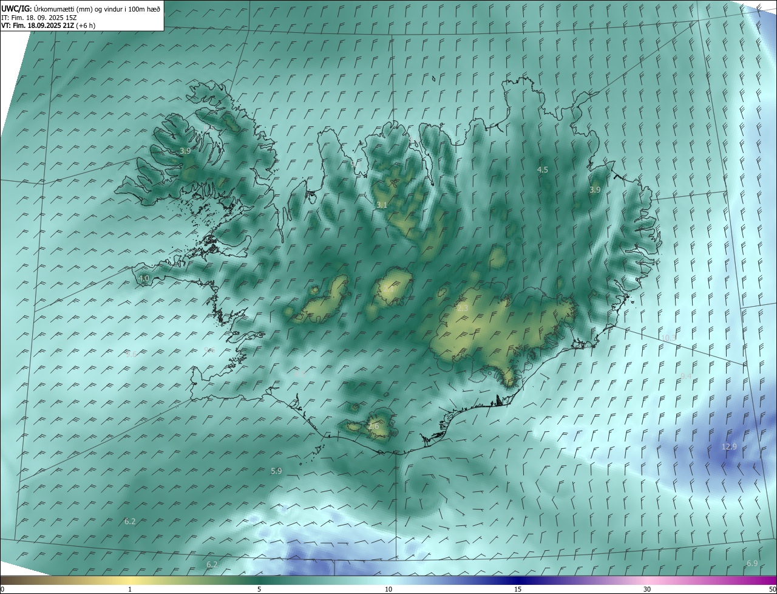Click the colorbar tick label 10
This screenshot has width=777, height=594.
388,589
